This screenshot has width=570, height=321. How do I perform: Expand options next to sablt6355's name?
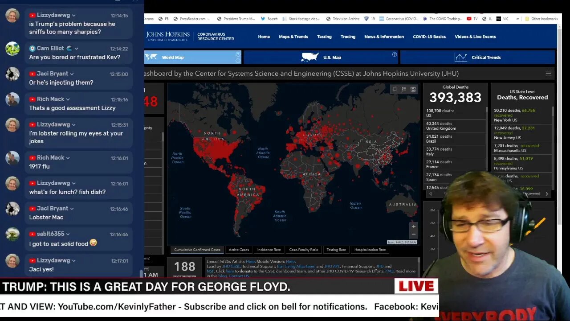pos(68,234)
